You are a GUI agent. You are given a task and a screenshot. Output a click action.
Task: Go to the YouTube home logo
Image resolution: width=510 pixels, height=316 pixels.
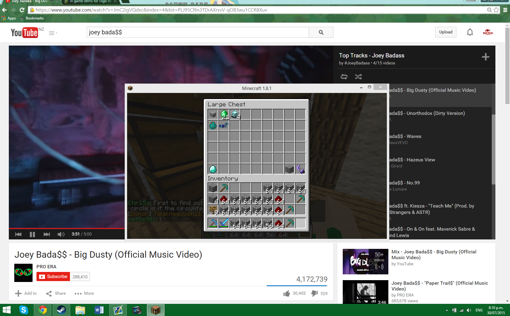25,33
